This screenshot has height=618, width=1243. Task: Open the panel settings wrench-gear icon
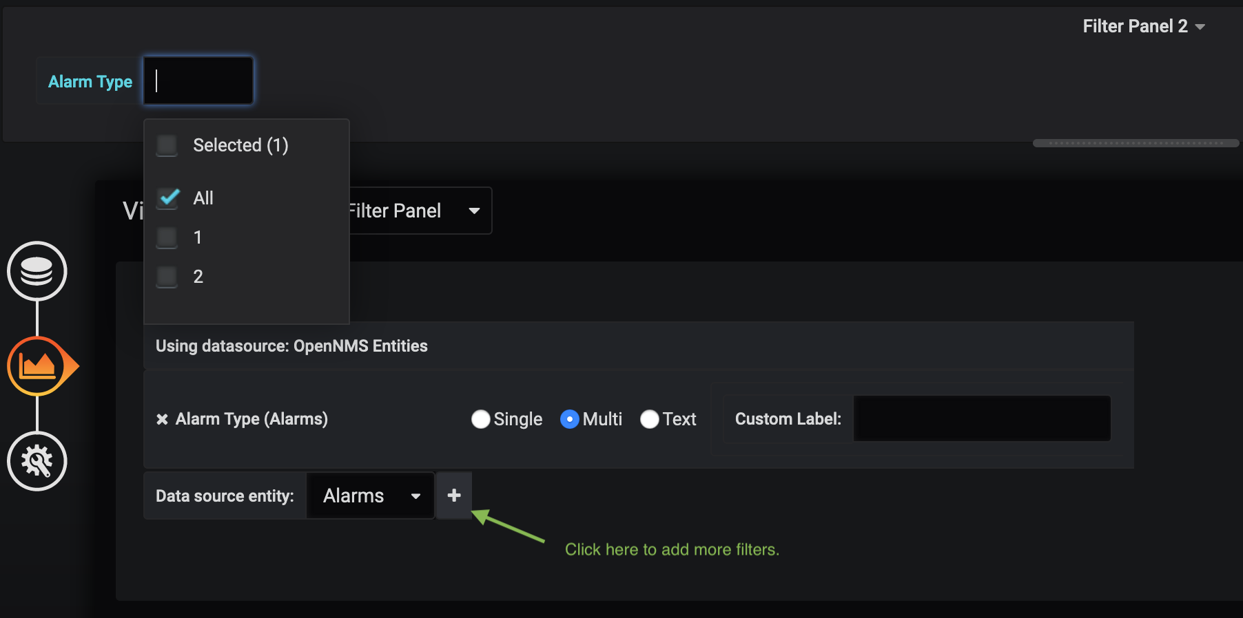pyautogui.click(x=37, y=461)
